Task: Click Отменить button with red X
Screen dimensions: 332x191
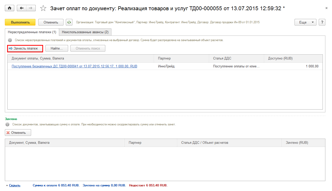Action: (x=18, y=133)
